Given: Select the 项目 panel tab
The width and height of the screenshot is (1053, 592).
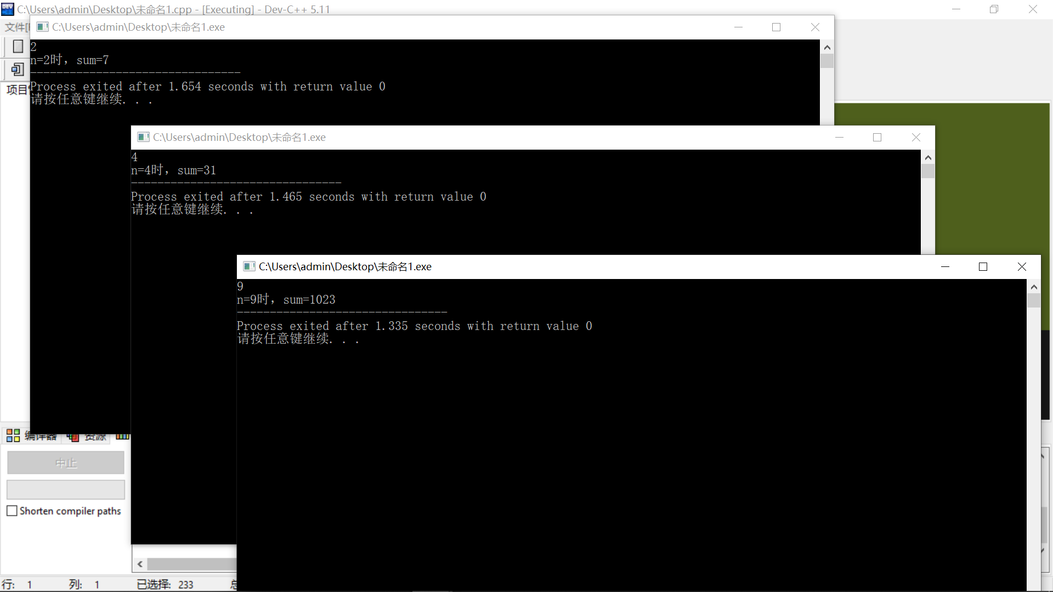Looking at the screenshot, I should 16,90.
